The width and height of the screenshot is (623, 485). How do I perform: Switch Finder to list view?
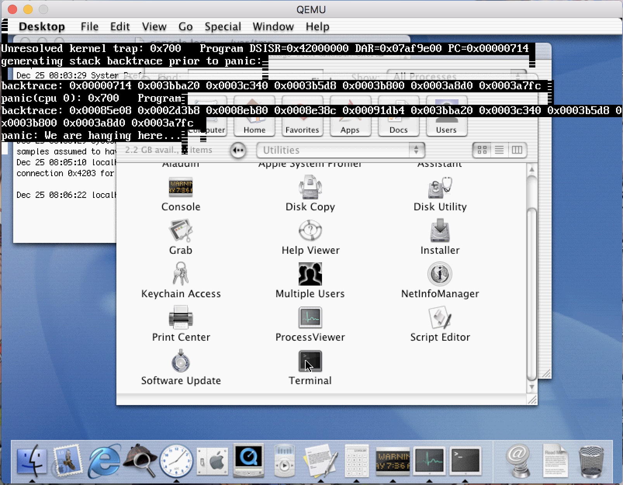(499, 150)
